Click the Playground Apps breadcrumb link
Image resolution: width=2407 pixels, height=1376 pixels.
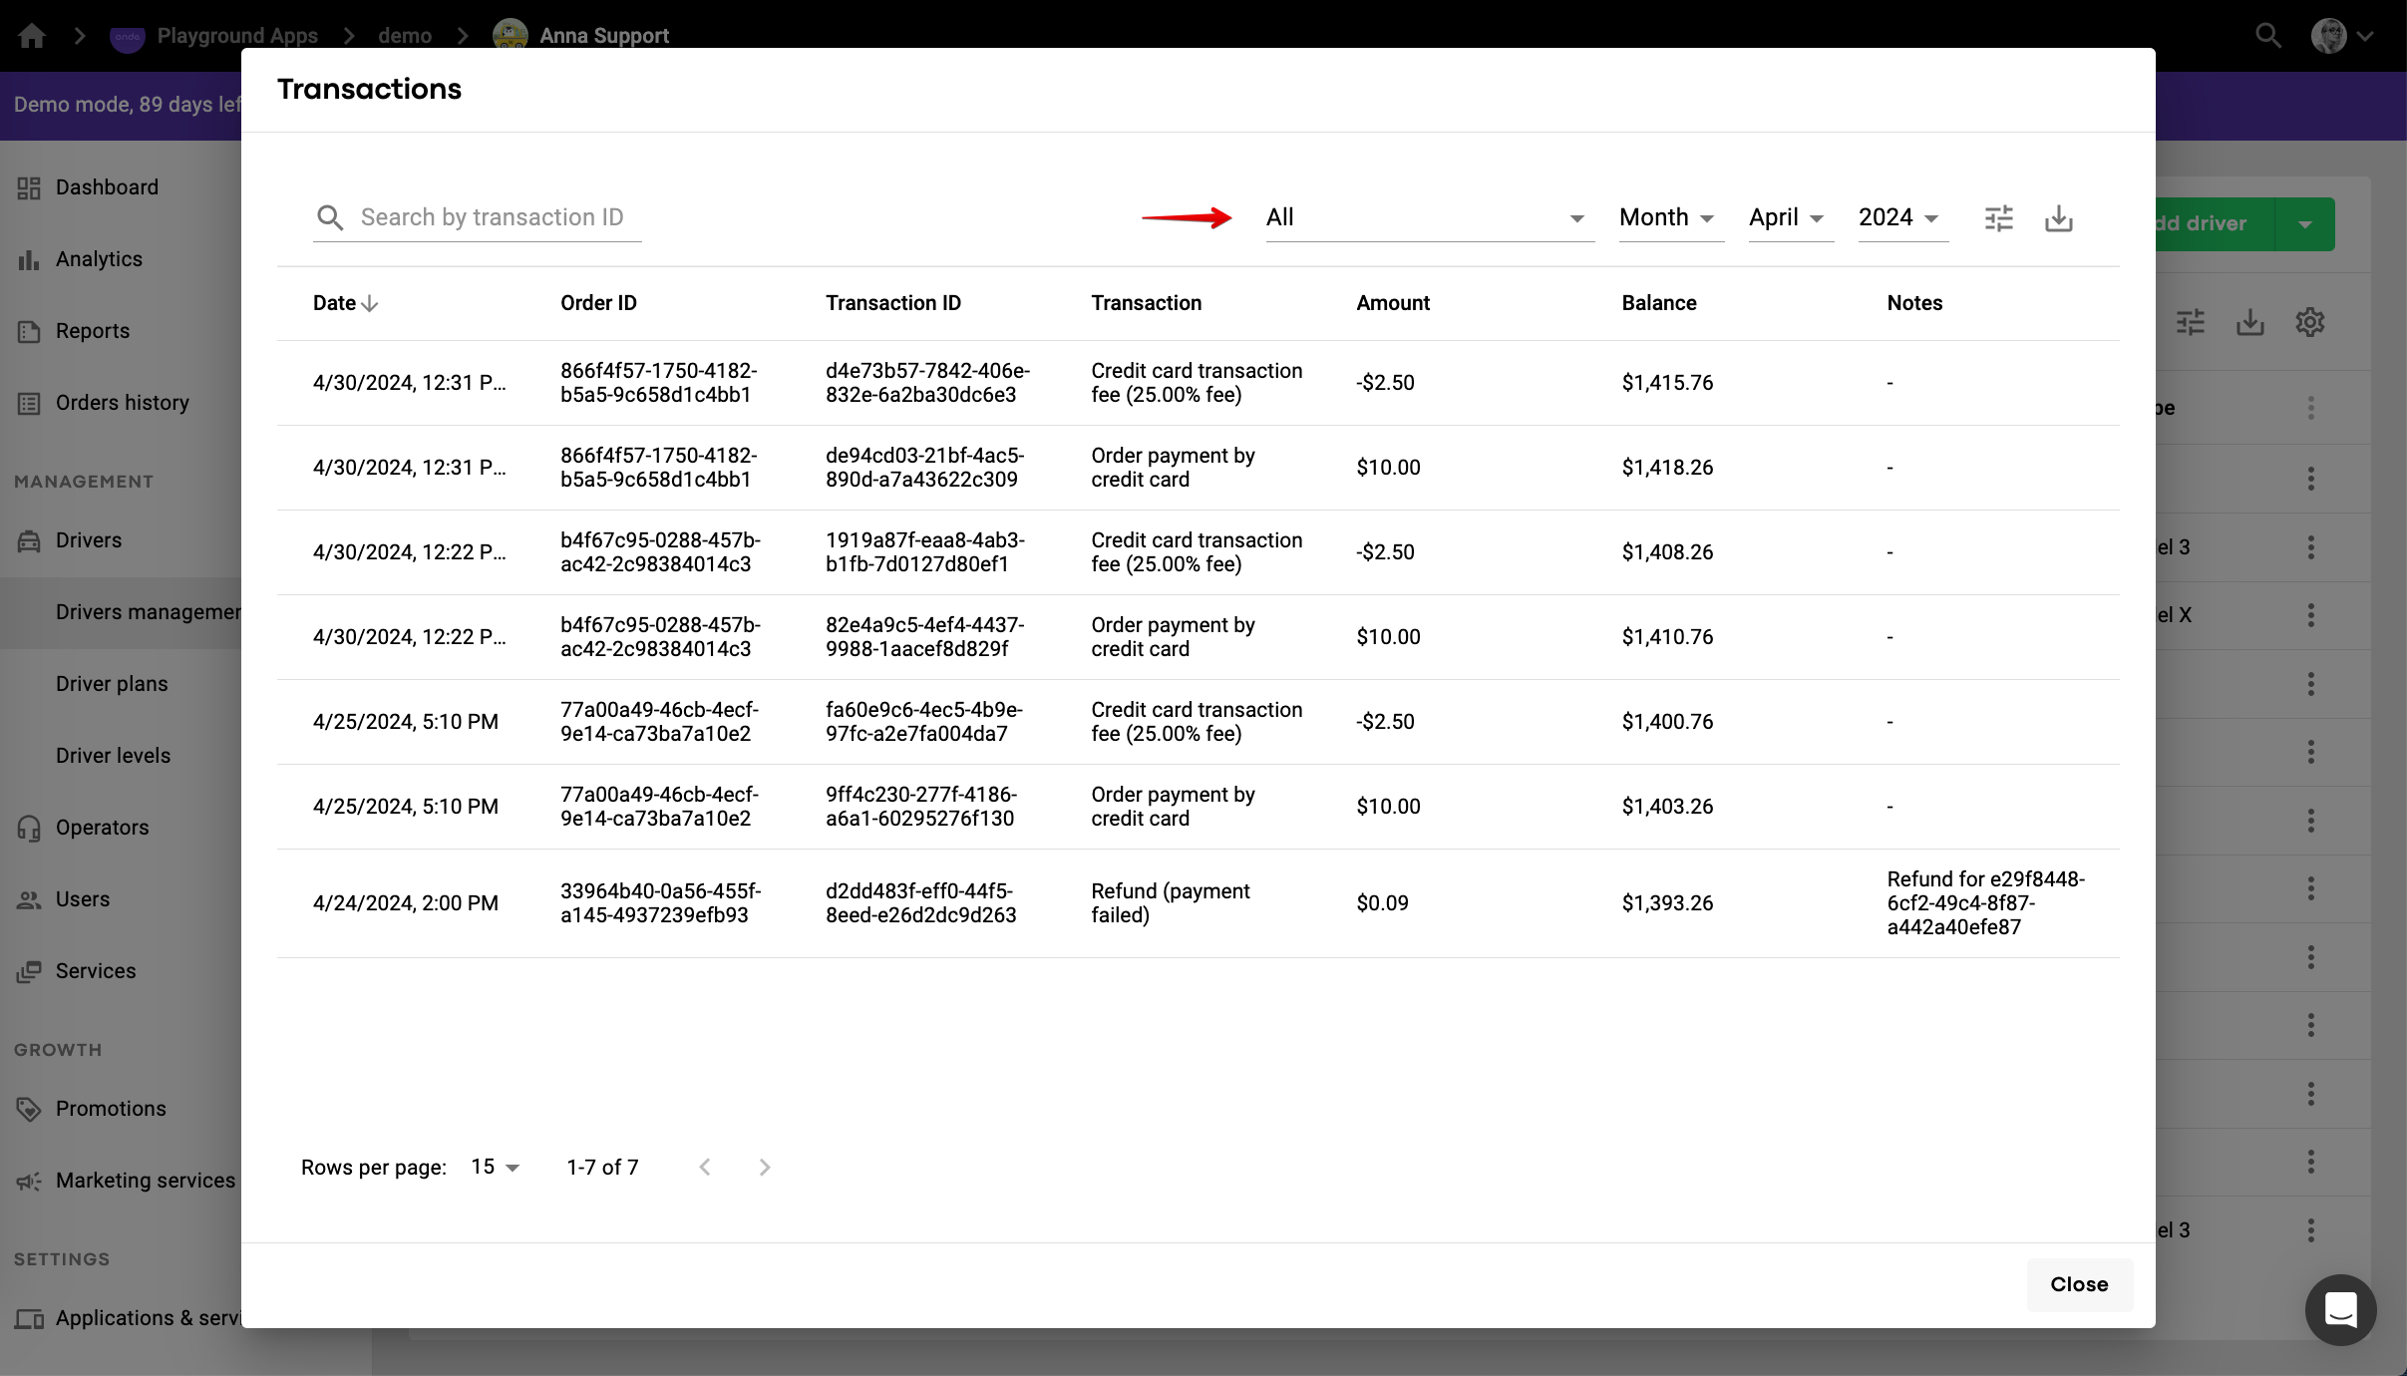[x=236, y=36]
